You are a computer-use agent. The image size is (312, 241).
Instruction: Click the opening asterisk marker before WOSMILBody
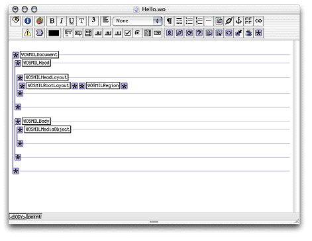(18, 121)
